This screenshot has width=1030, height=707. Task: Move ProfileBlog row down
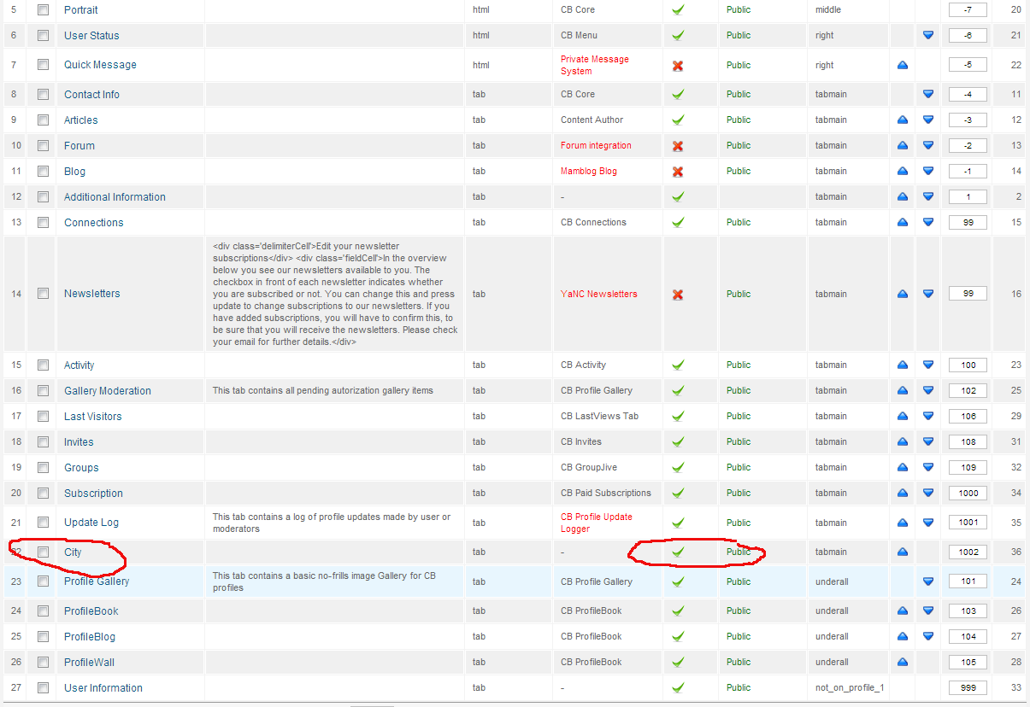[928, 637]
